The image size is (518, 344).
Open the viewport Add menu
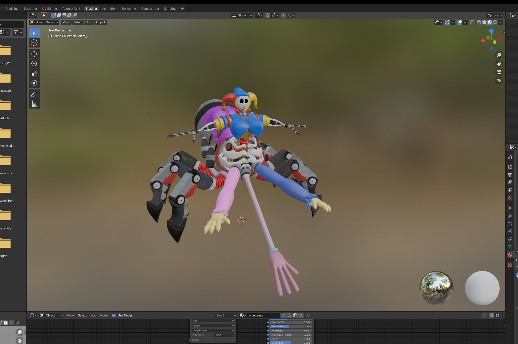89,22
